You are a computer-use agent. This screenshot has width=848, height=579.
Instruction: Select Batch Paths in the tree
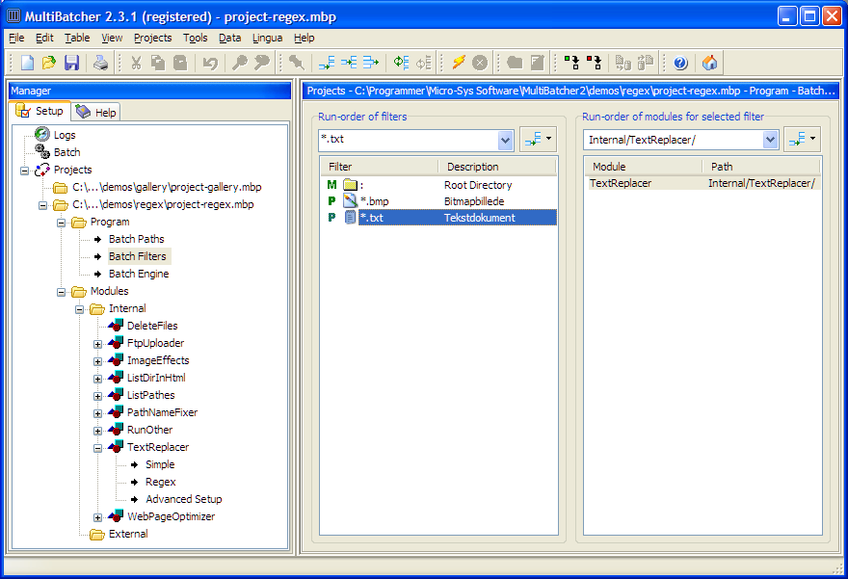coord(136,239)
